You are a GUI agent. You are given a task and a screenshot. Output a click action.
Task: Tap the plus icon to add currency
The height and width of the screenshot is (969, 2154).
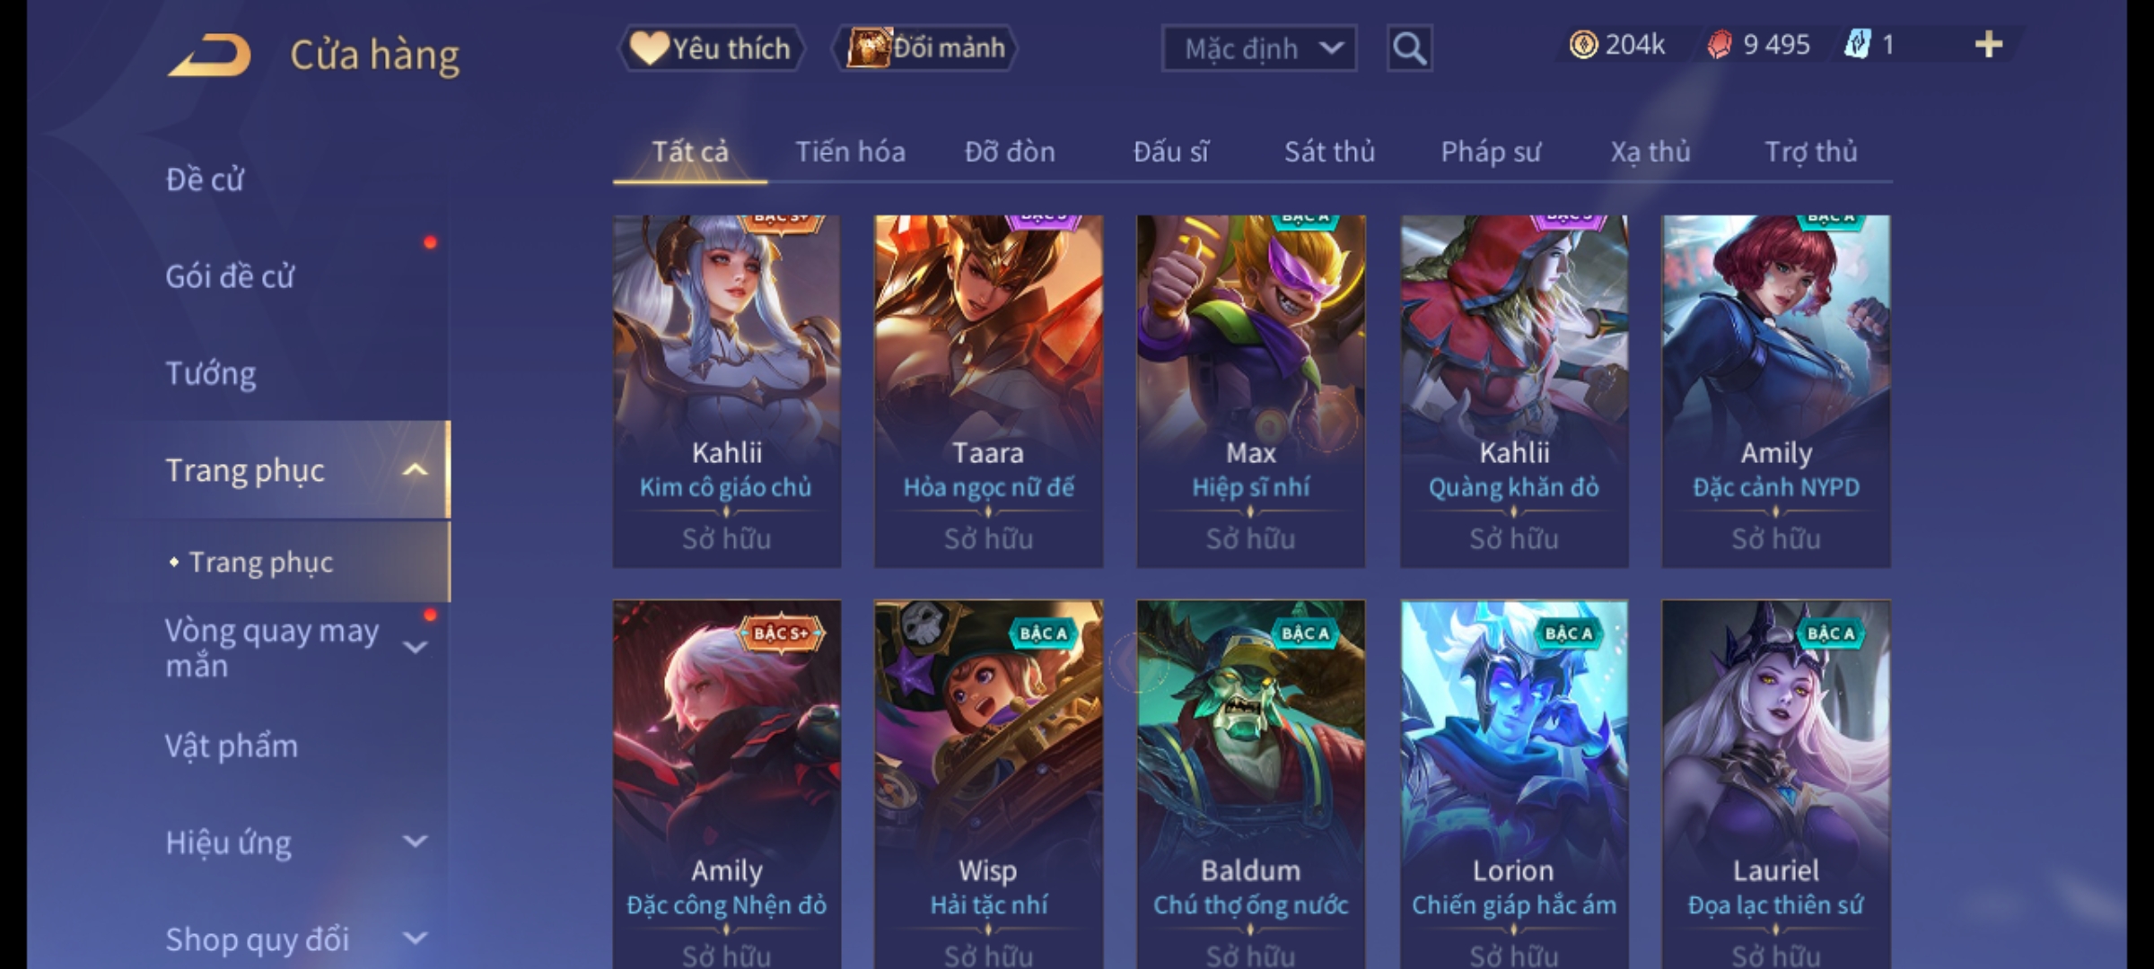pos(1989,45)
